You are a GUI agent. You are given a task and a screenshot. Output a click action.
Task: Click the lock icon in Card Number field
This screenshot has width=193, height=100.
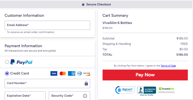click(86, 84)
